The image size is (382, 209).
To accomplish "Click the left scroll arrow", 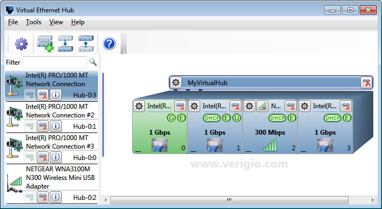I will [106, 200].
